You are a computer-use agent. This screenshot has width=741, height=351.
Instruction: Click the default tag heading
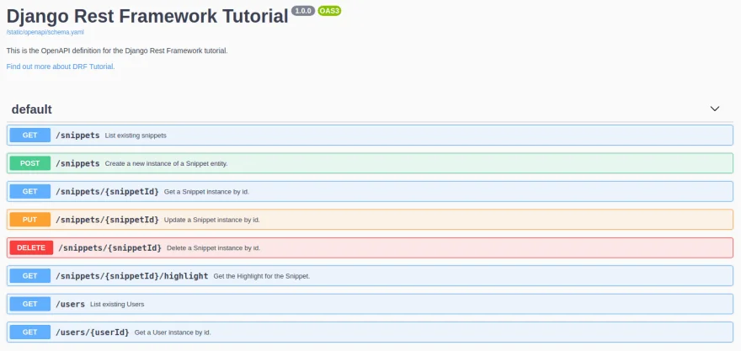(x=32, y=109)
